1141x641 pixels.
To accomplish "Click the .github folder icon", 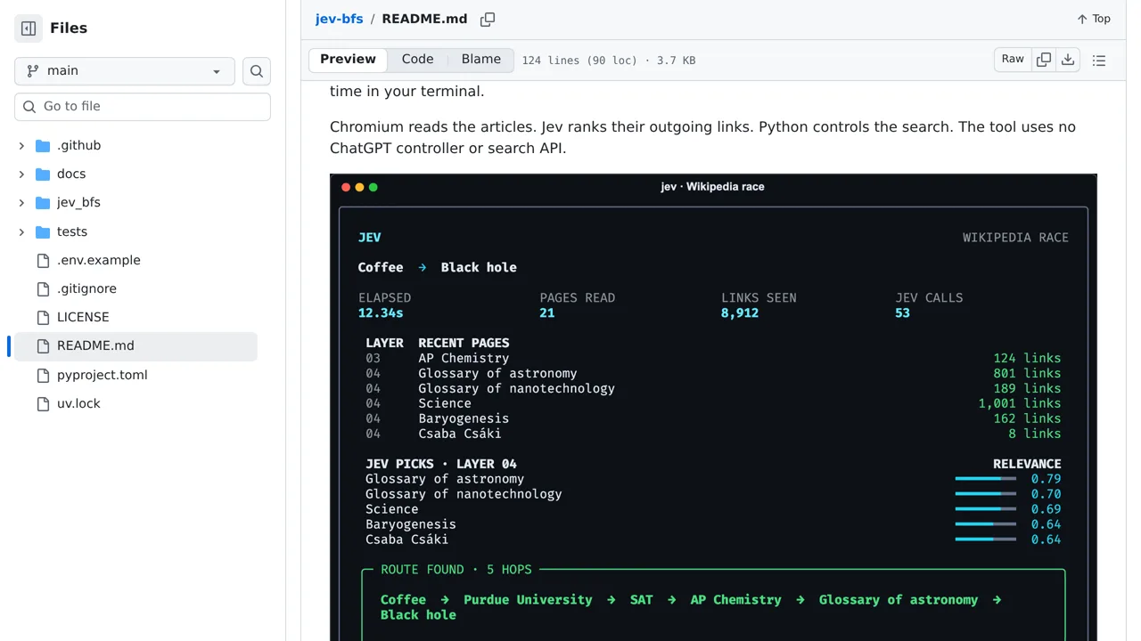I will point(43,145).
